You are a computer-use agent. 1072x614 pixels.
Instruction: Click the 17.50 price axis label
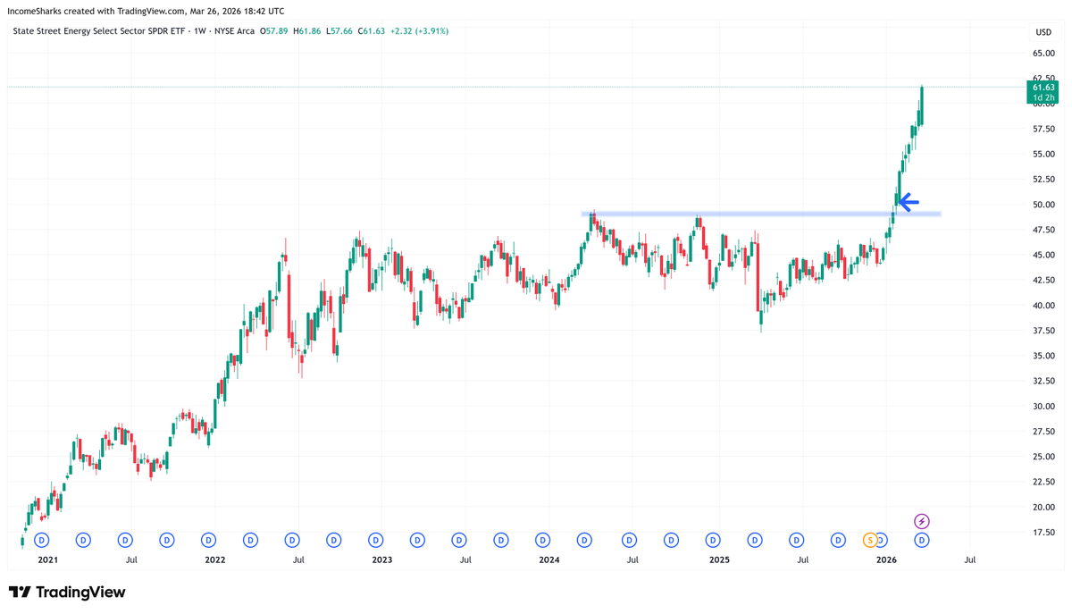[x=1043, y=533]
